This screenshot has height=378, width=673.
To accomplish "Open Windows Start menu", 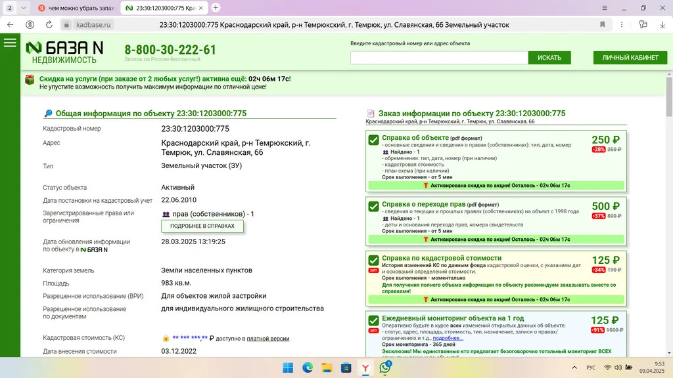I will (x=288, y=367).
